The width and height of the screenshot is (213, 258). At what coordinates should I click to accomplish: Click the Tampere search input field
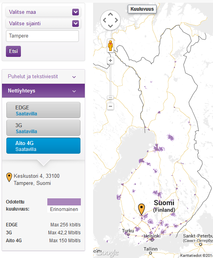[x=42, y=36]
